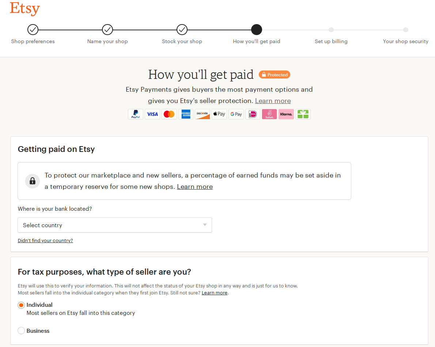The width and height of the screenshot is (435, 347).
Task: Select the Sofort payment icon
Action: tap(269, 114)
